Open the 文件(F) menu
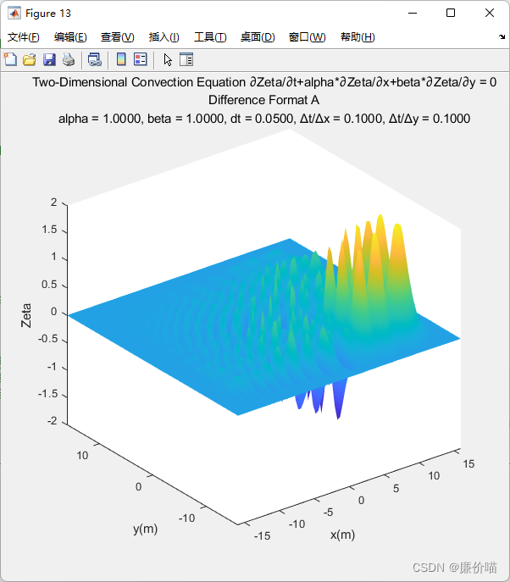 [24, 37]
